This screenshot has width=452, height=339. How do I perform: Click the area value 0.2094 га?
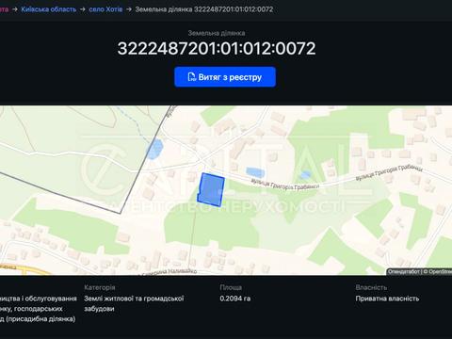235,299
